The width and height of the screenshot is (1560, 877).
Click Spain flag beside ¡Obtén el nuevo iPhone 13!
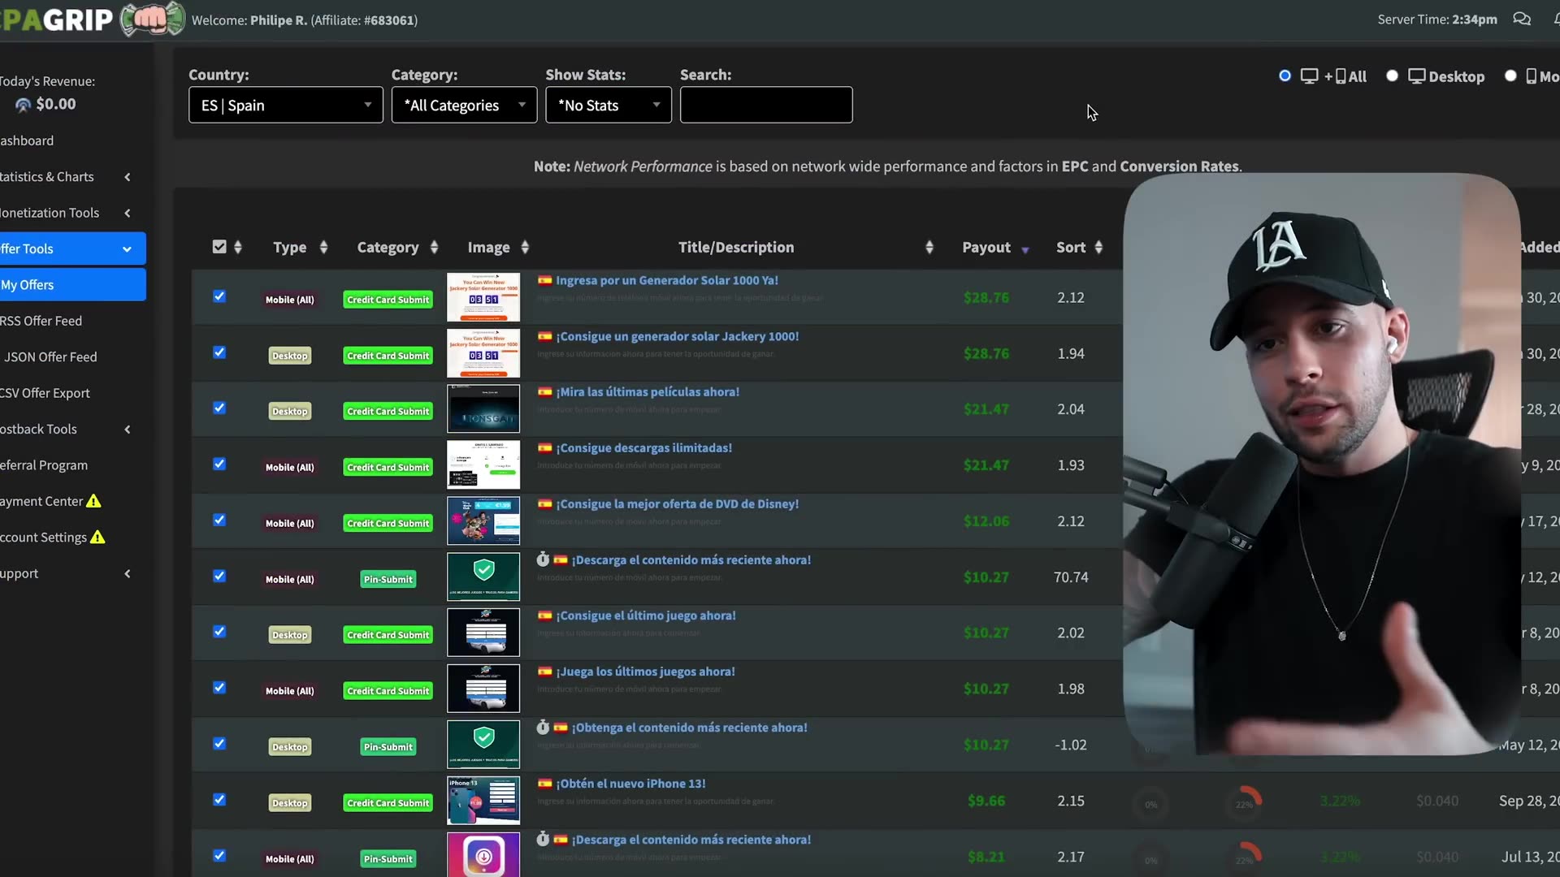coord(544,784)
